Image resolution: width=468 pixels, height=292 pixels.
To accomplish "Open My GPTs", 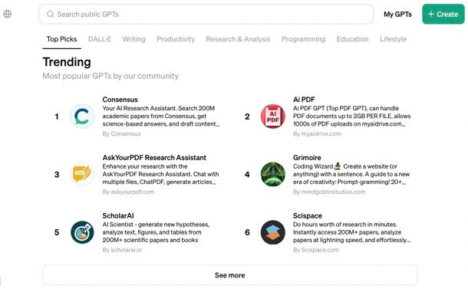I will click(397, 14).
